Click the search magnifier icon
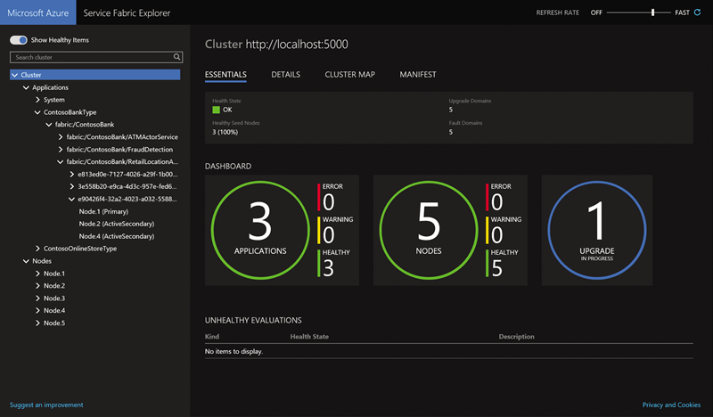 176,57
